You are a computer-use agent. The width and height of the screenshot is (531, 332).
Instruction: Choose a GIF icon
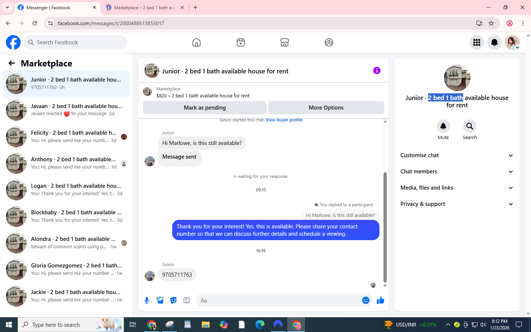point(187,300)
